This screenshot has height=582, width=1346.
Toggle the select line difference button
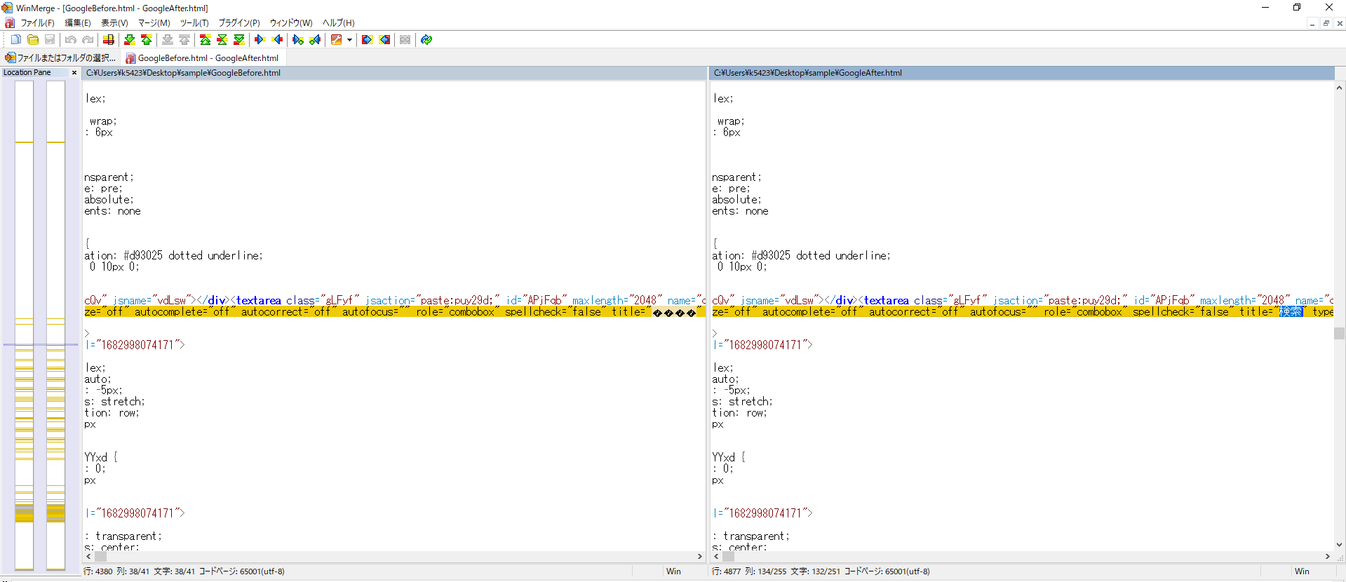click(109, 40)
